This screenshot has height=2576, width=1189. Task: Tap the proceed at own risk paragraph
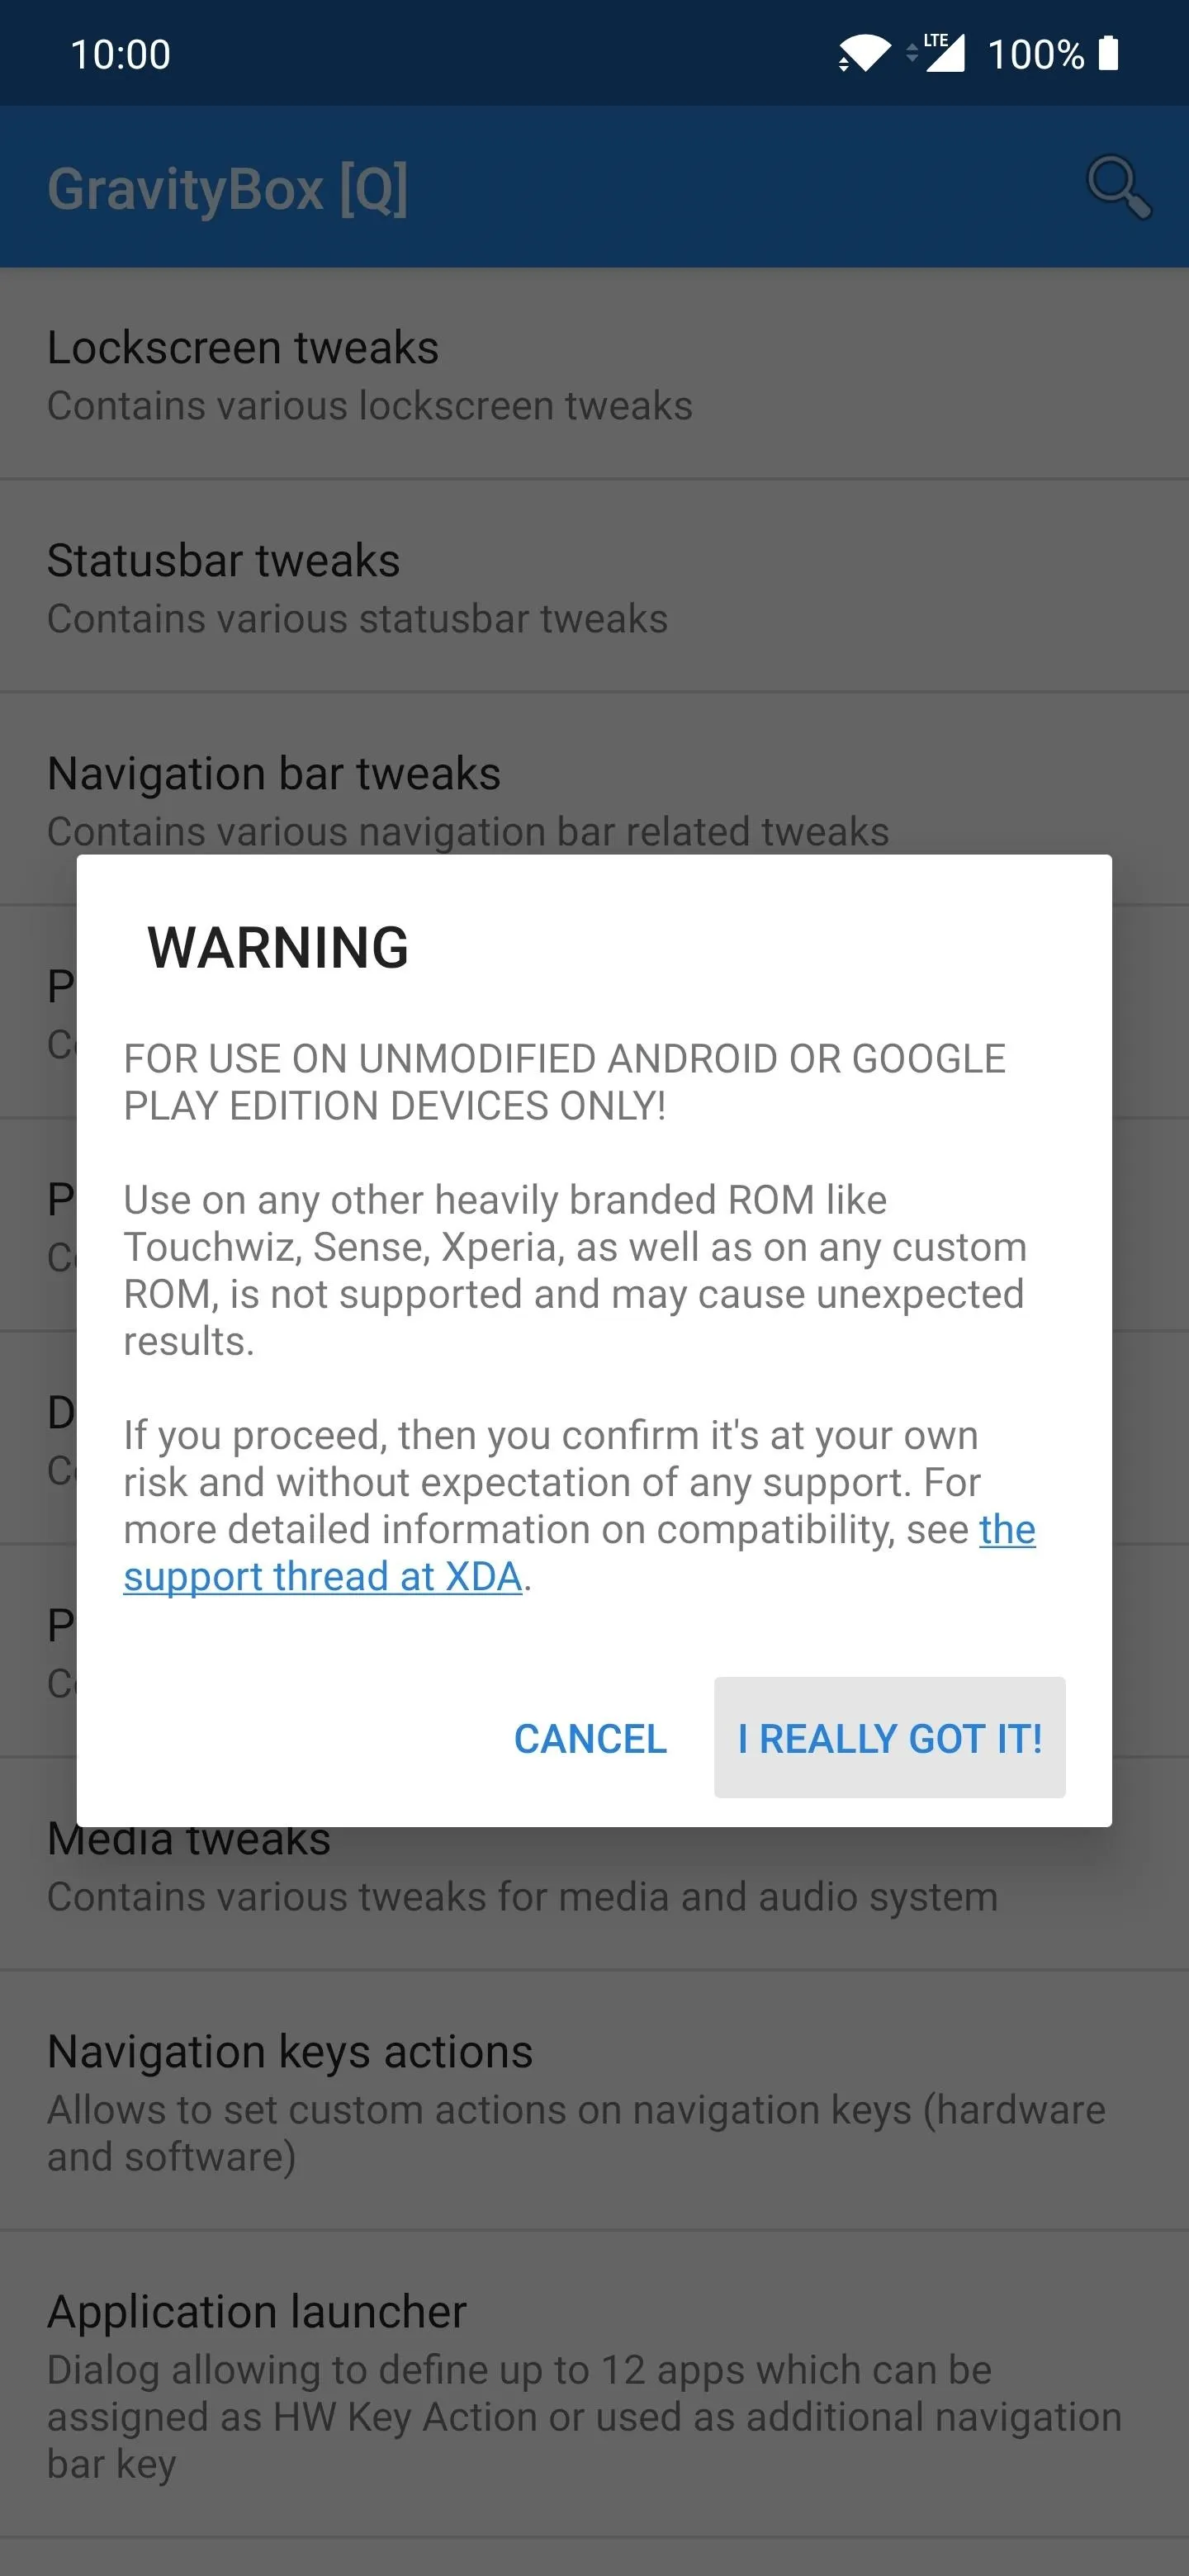[579, 1506]
